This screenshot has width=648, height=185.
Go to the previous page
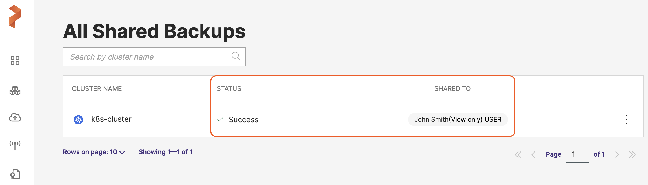[533, 155]
